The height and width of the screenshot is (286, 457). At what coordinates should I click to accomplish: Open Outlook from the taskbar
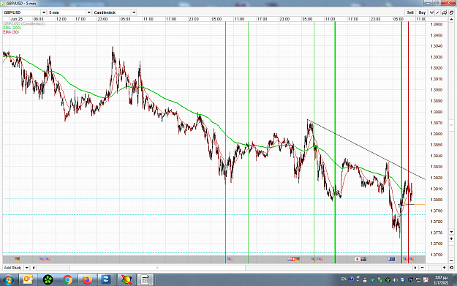tap(28, 280)
